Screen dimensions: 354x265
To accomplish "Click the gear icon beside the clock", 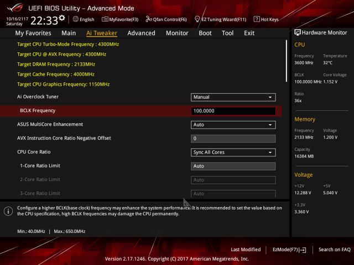I will 61,18.
